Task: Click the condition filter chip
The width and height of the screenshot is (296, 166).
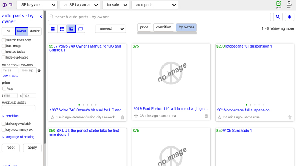Action: [x=164, y=27]
